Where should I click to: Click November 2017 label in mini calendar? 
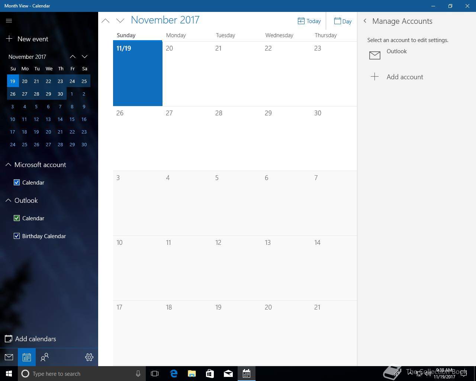coord(27,57)
